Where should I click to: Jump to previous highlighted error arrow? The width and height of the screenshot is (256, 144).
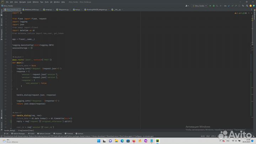pyautogui.click(x=249, y=13)
